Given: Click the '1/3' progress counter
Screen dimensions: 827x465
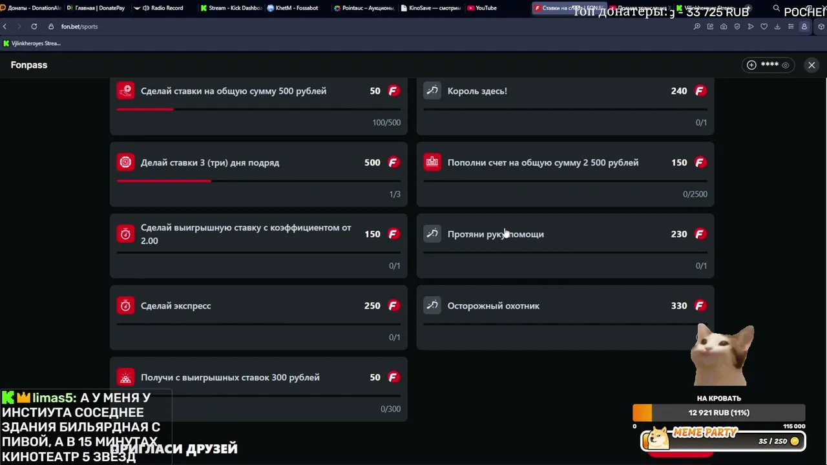Looking at the screenshot, I should pyautogui.click(x=395, y=194).
